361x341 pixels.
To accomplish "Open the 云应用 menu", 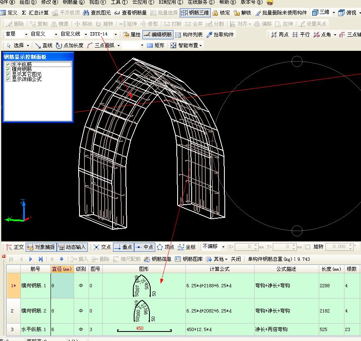I will coord(143,2).
